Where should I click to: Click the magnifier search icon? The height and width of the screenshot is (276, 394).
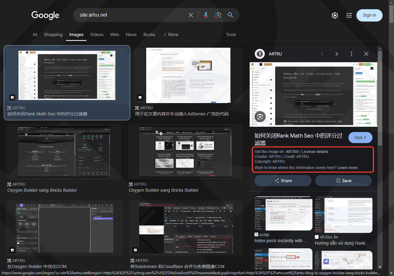pyautogui.click(x=230, y=15)
